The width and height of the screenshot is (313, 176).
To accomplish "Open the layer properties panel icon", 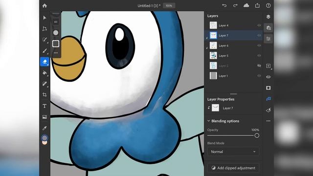I will point(268,39).
